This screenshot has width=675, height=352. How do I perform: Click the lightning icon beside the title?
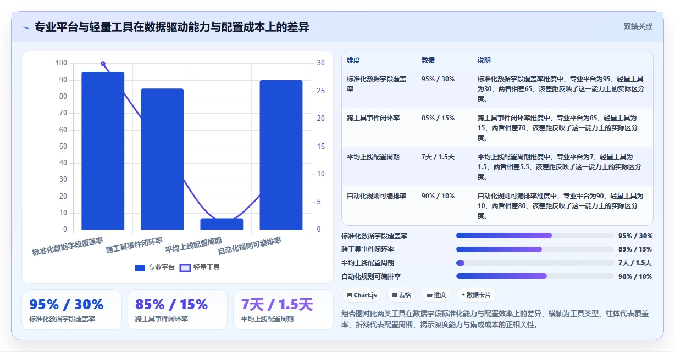pos(26,27)
